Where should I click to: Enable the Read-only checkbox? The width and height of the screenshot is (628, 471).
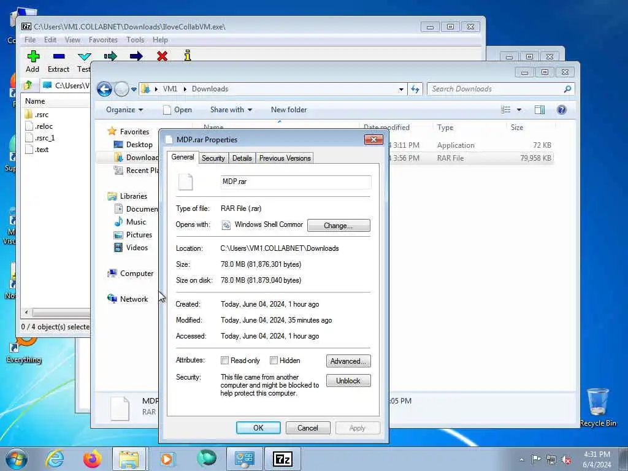coord(224,361)
